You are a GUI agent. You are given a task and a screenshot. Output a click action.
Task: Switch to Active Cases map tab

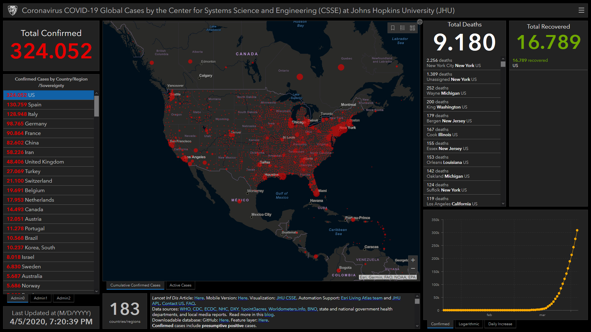pos(180,285)
